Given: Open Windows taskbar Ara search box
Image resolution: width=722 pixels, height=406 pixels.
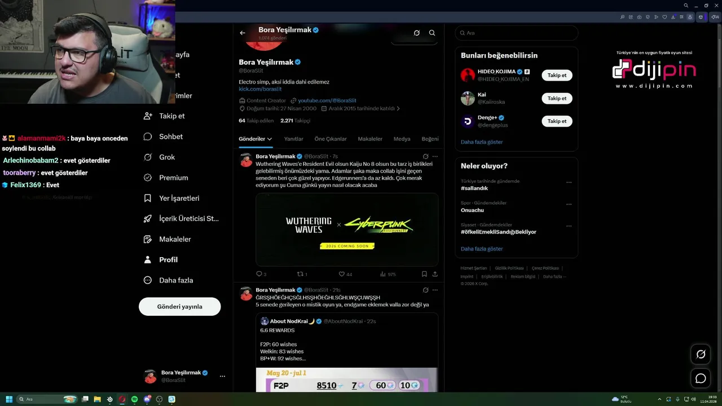Looking at the screenshot, I should pos(47,399).
